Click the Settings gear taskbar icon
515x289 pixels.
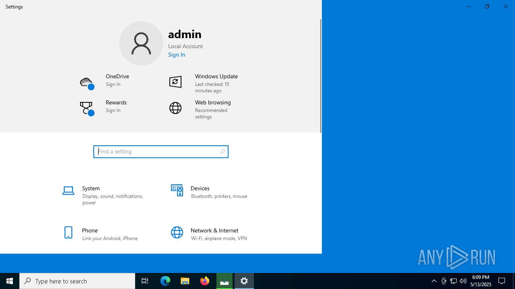pyautogui.click(x=244, y=281)
